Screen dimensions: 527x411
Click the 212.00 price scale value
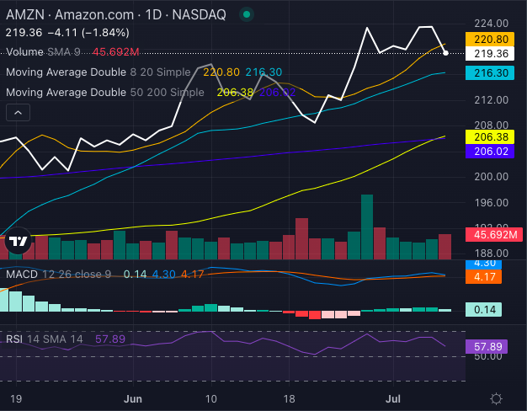point(491,100)
